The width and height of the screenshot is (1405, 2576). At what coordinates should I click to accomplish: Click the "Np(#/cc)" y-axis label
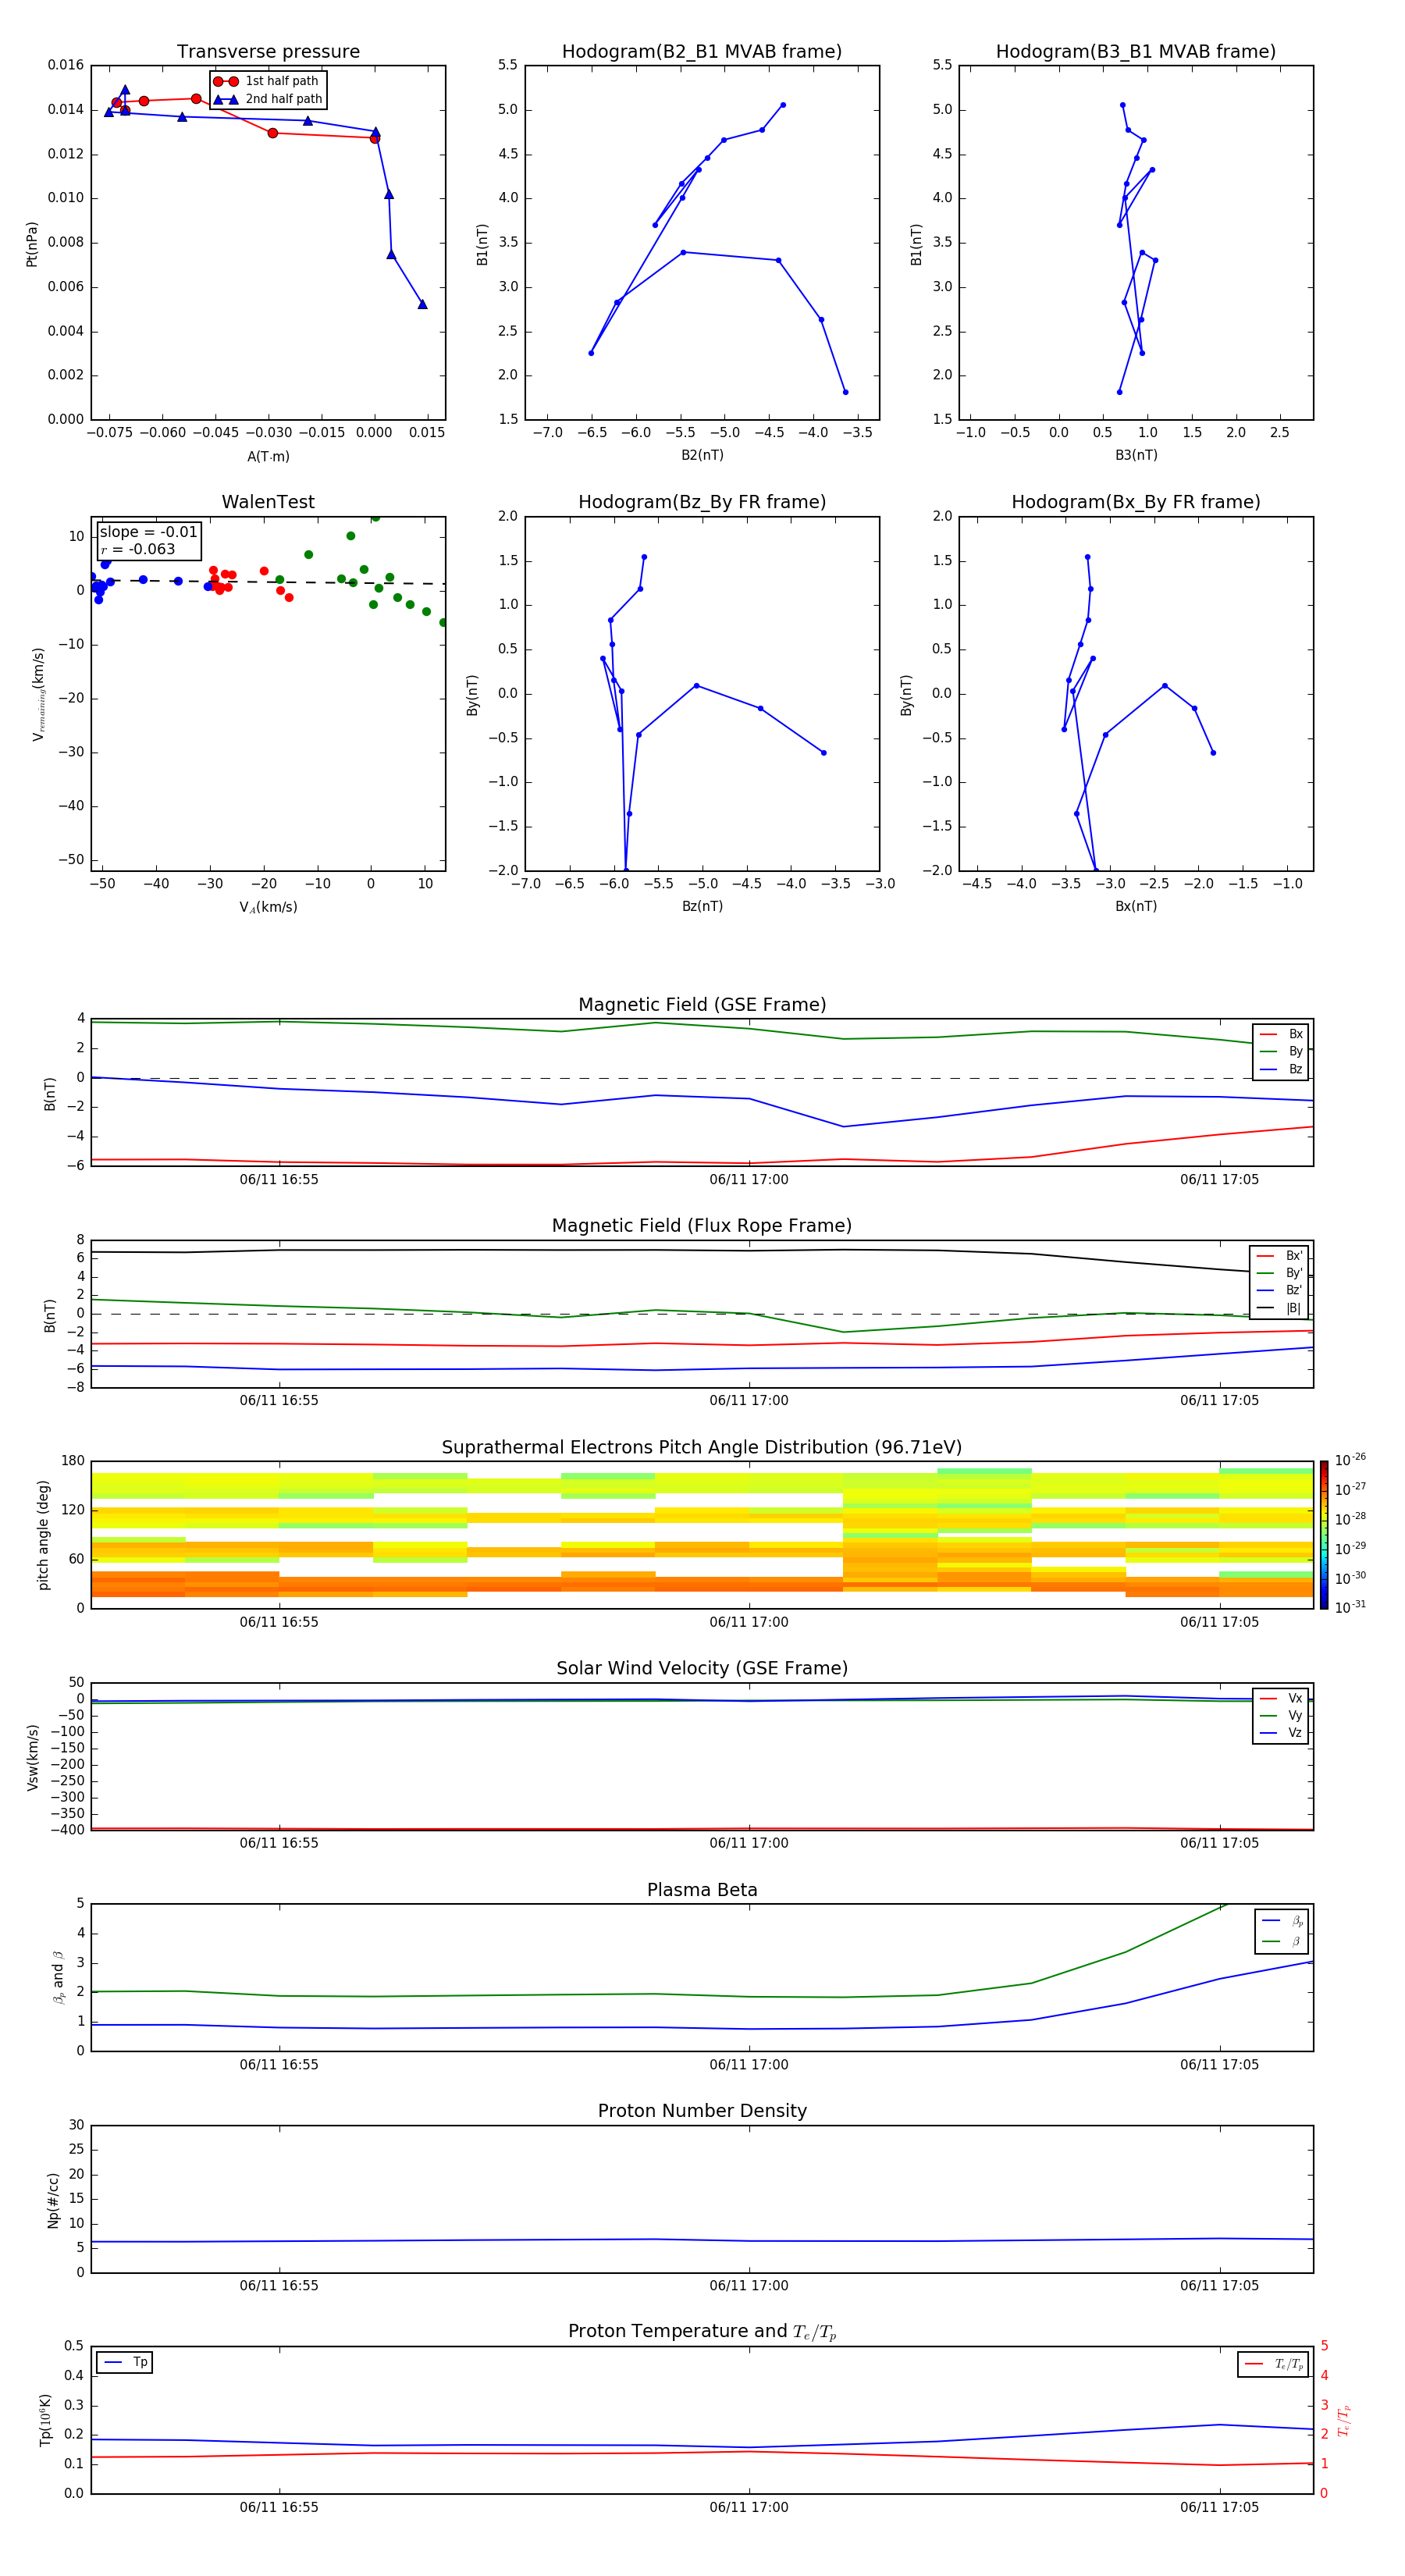tap(53, 2200)
